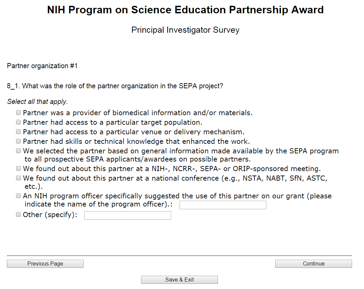
Task: Enable 'skills or technical knowledge' checkbox
Action: pyautogui.click(x=18, y=141)
